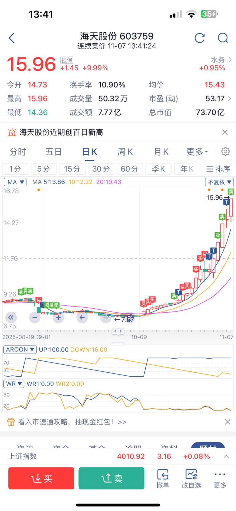This screenshot has width=236, height=511.
Task: Open chart settings gear icon
Action: (x=226, y=151)
